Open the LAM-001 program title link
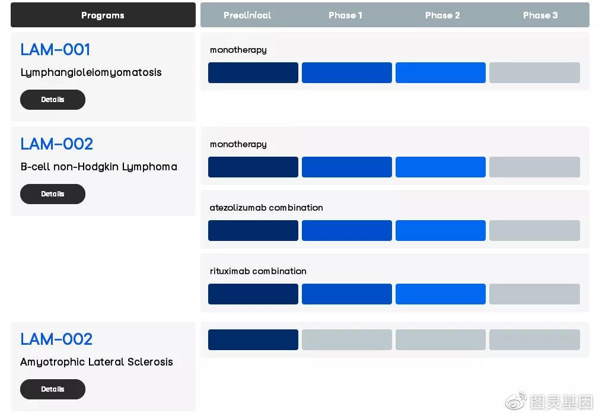 tap(55, 50)
